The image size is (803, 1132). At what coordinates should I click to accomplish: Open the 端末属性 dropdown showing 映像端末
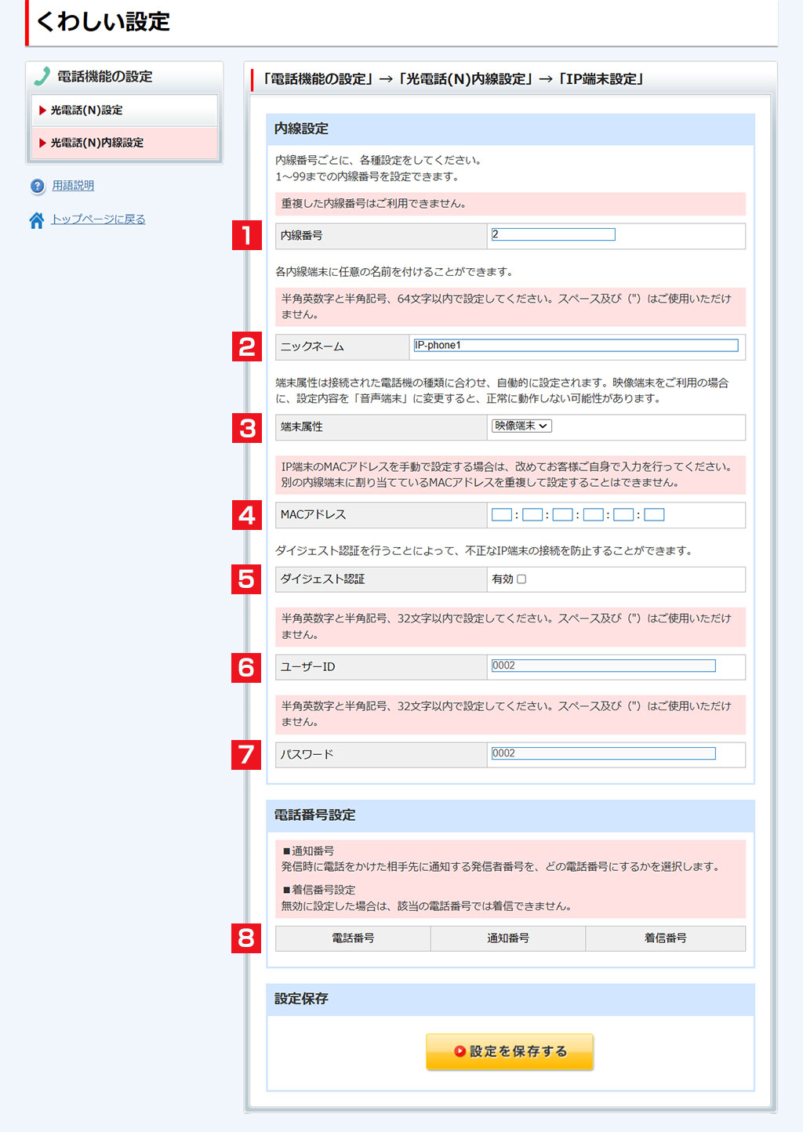point(521,426)
